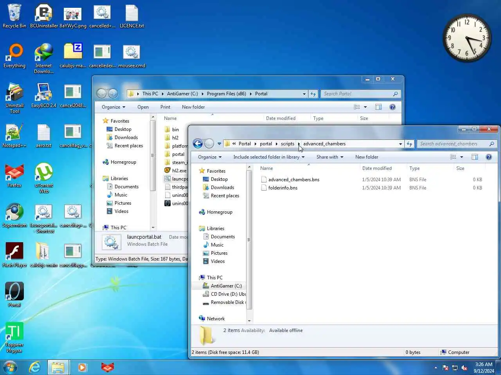Open BCUninstaller desktop icon

(x=44, y=16)
